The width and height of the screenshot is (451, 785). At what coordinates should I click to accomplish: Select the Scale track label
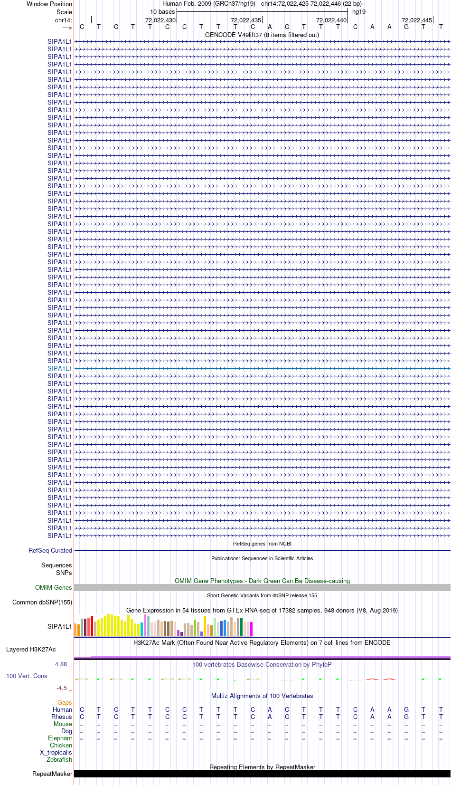pos(65,12)
